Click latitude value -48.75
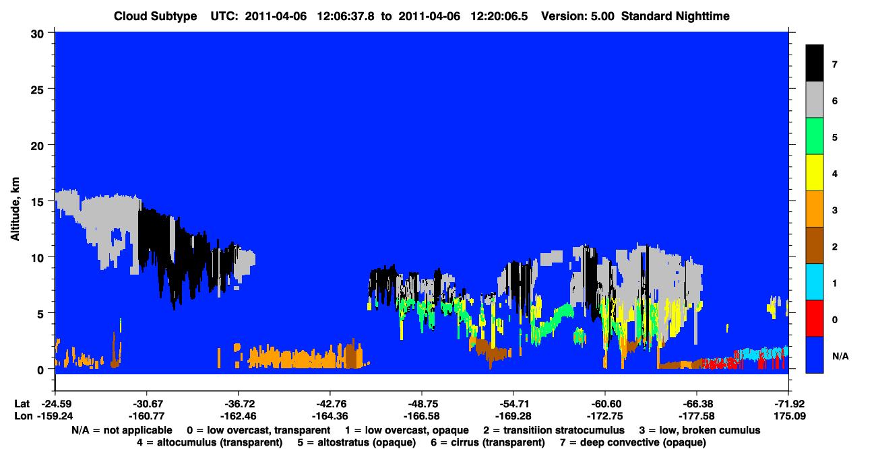The image size is (876, 449). pyautogui.click(x=421, y=403)
